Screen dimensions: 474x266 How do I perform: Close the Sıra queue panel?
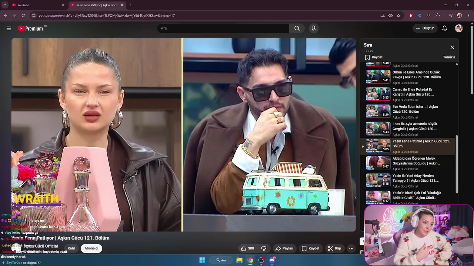452,47
